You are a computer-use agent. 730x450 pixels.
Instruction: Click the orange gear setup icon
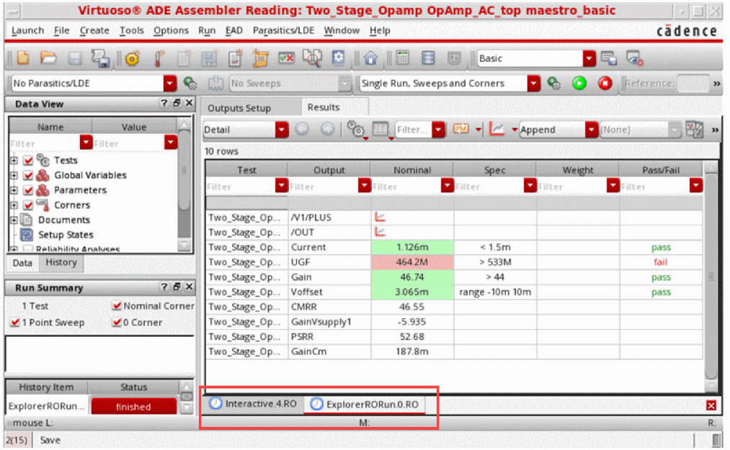[x=132, y=58]
